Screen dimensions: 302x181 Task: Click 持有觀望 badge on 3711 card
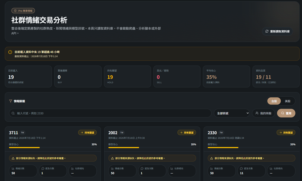[x=87, y=133]
